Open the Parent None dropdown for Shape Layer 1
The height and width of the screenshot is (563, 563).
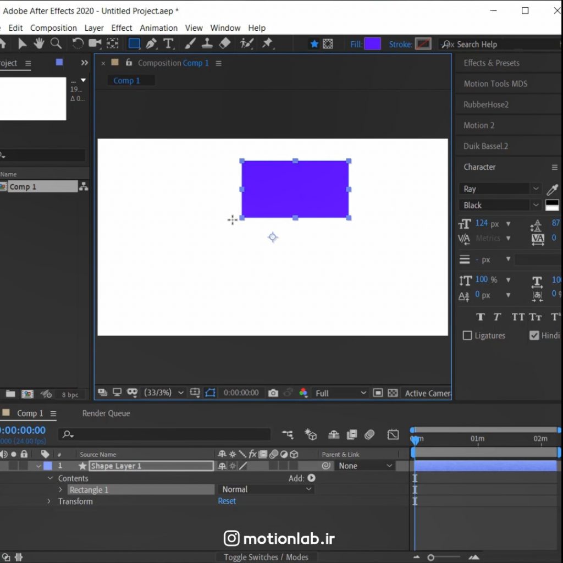365,466
